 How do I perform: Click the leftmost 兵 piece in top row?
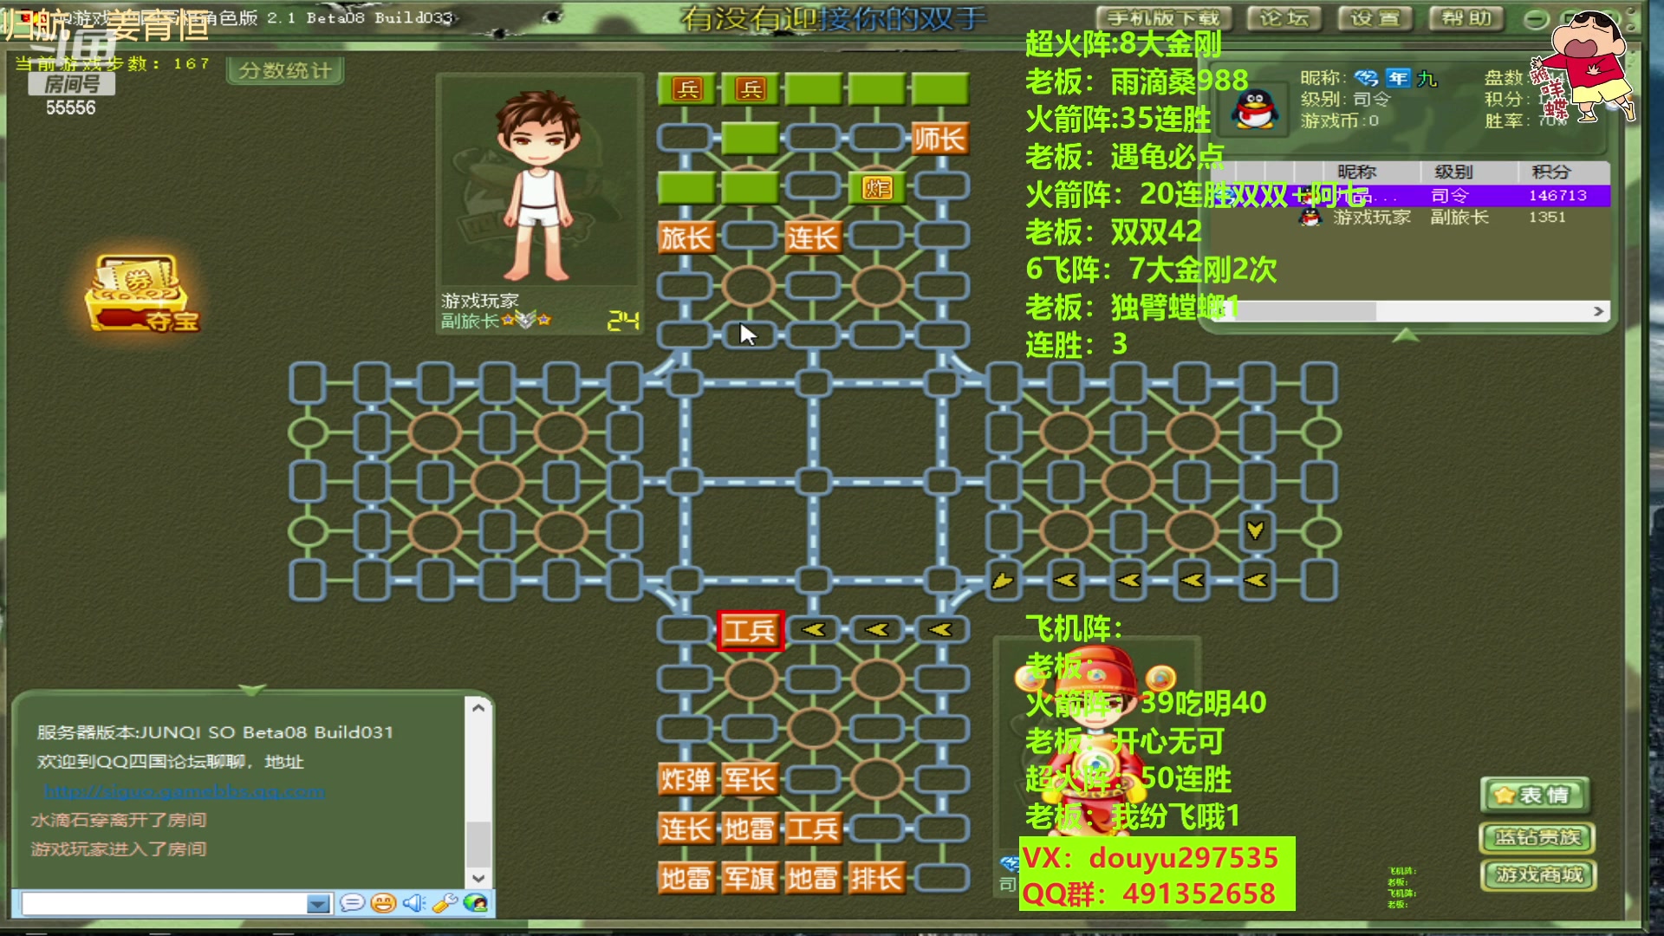[x=686, y=88]
